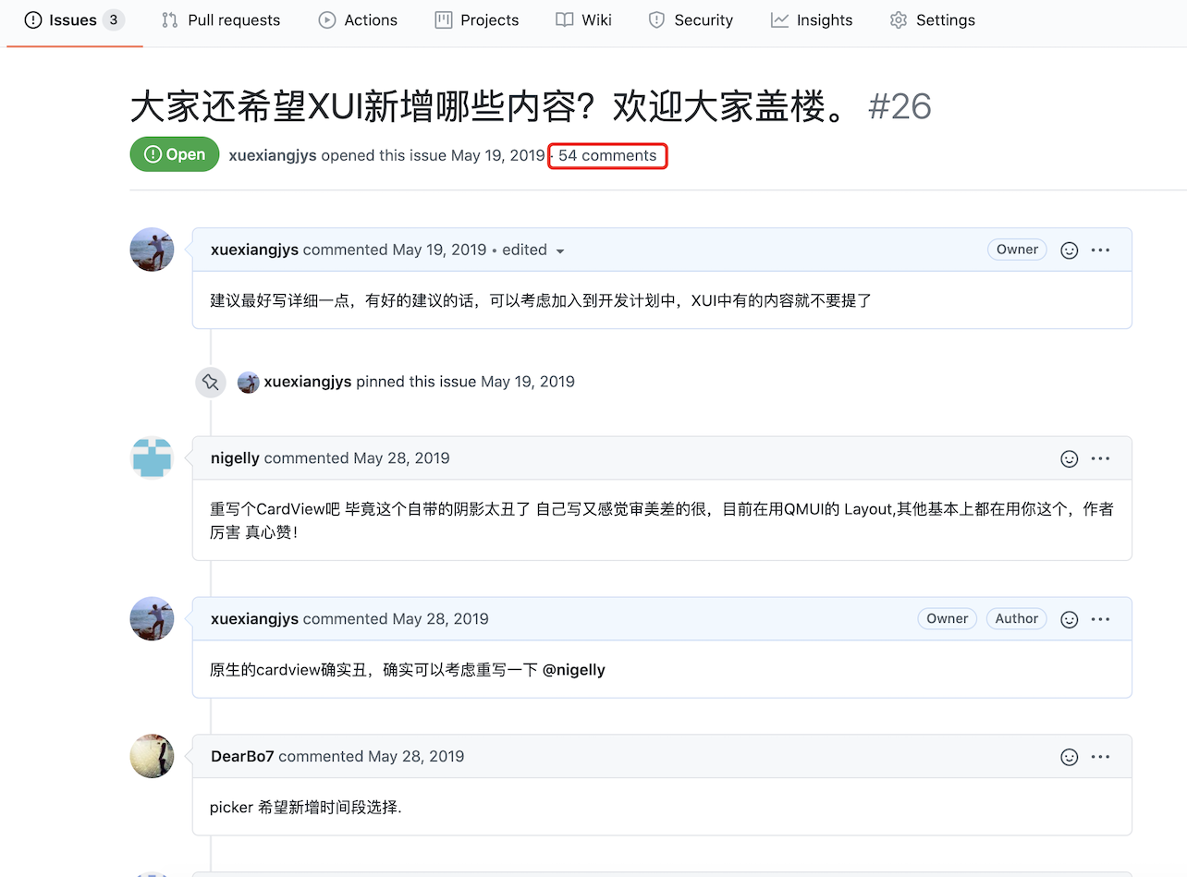Switch to the Pull requests tab
The image size is (1187, 877).
click(x=221, y=20)
